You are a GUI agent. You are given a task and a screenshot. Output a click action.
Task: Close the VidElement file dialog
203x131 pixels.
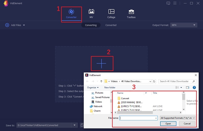pyautogui.click(x=196, y=75)
